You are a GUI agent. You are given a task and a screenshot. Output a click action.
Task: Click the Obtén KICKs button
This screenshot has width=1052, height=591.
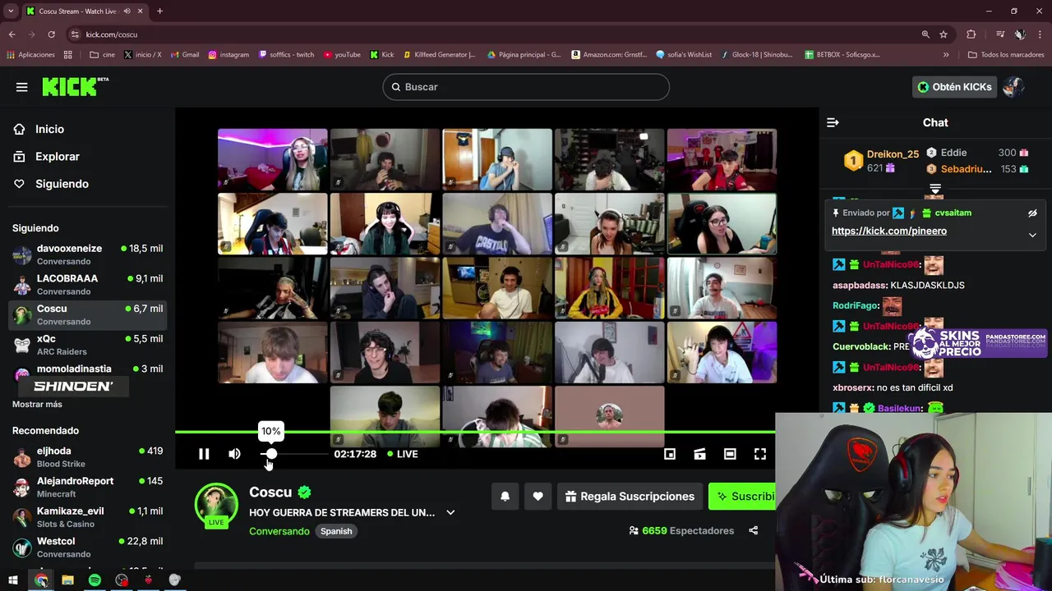click(x=954, y=87)
